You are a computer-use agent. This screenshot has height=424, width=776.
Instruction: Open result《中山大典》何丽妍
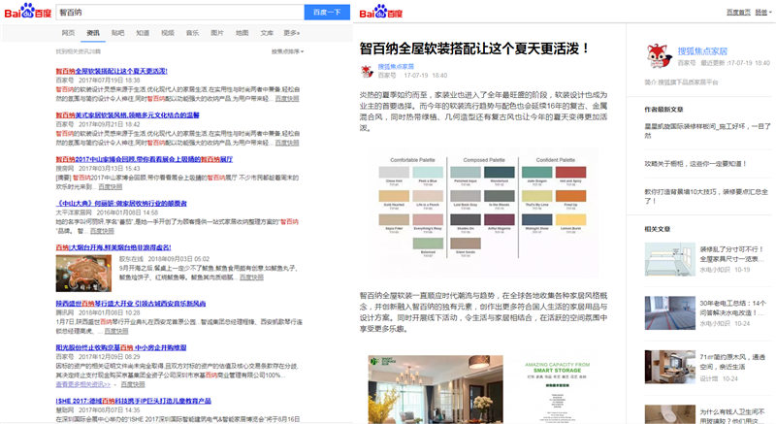(121, 204)
